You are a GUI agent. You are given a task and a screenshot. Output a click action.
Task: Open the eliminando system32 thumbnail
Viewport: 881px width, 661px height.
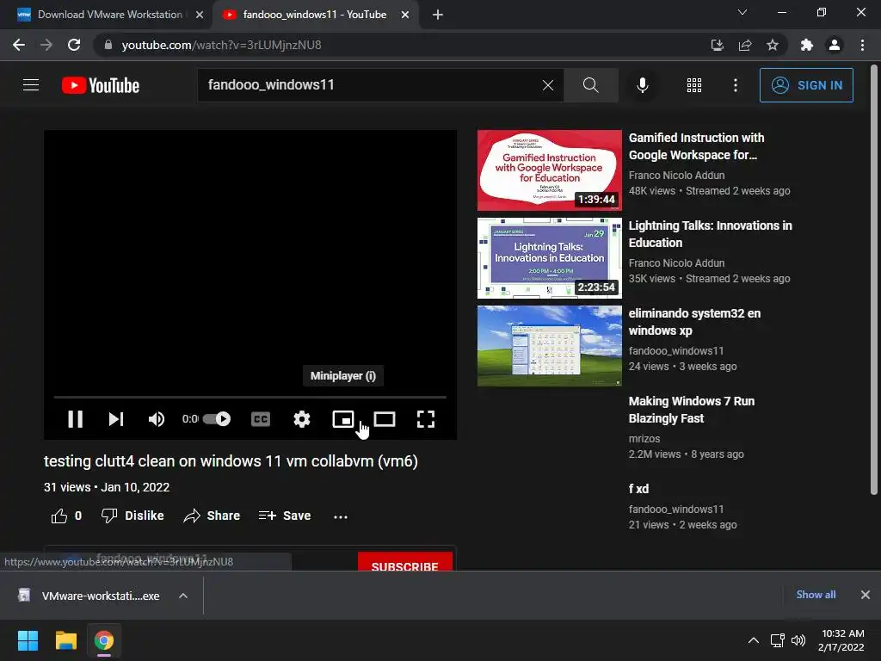550,346
